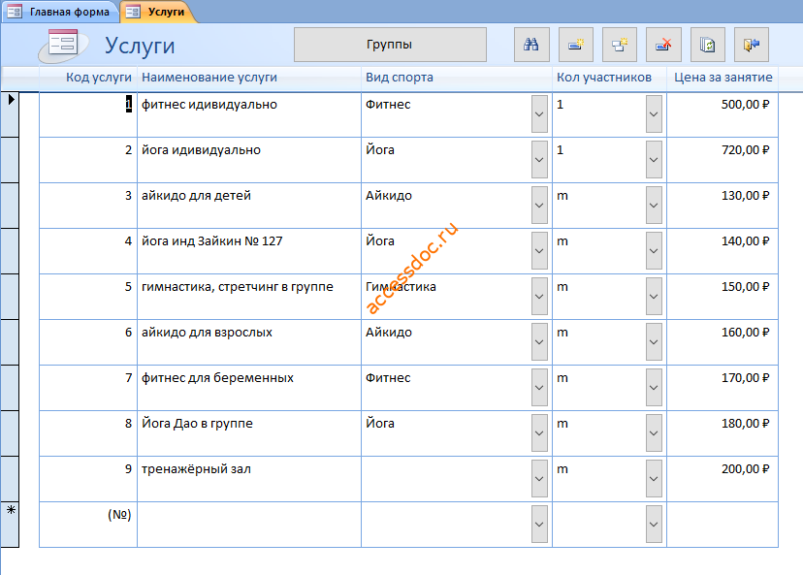Expand Кол участников dropdown in 180,00 ₽ row
The image size is (803, 575).
click(x=654, y=432)
